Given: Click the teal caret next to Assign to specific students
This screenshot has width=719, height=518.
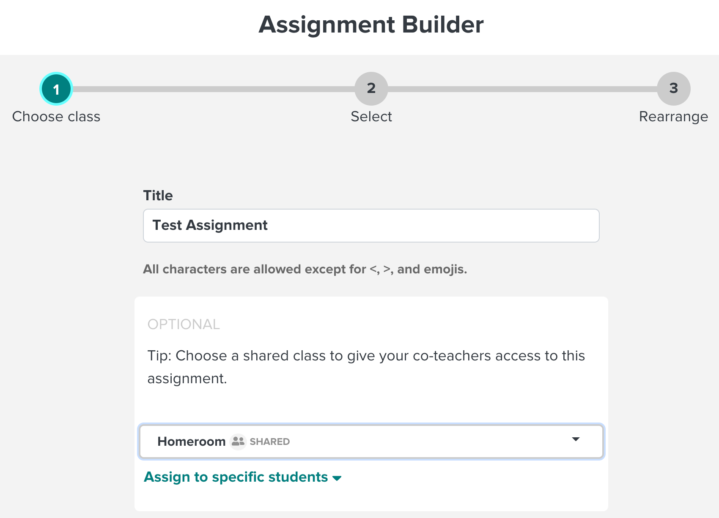Looking at the screenshot, I should tap(337, 478).
